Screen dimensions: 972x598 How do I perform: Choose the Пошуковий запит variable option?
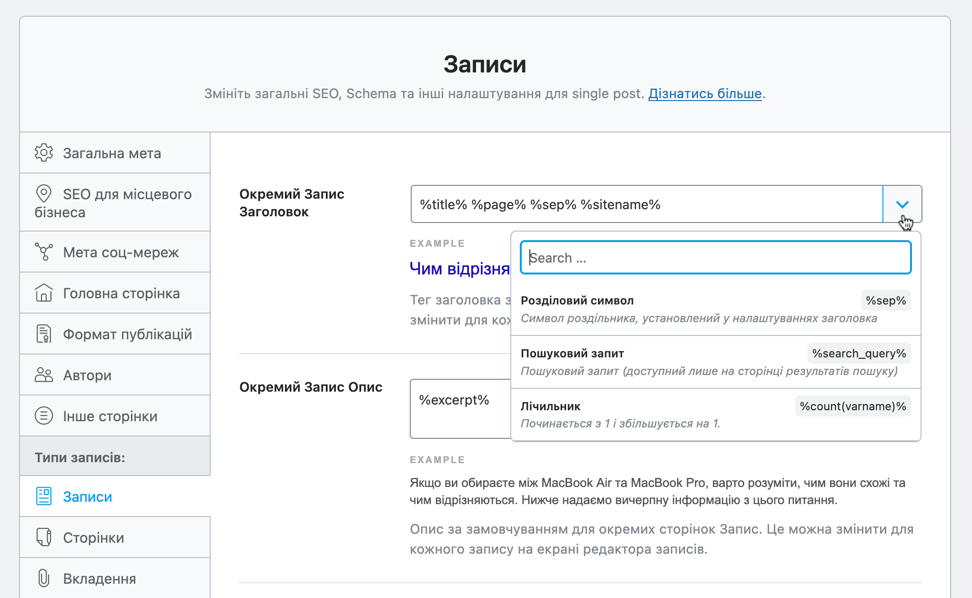tap(716, 362)
